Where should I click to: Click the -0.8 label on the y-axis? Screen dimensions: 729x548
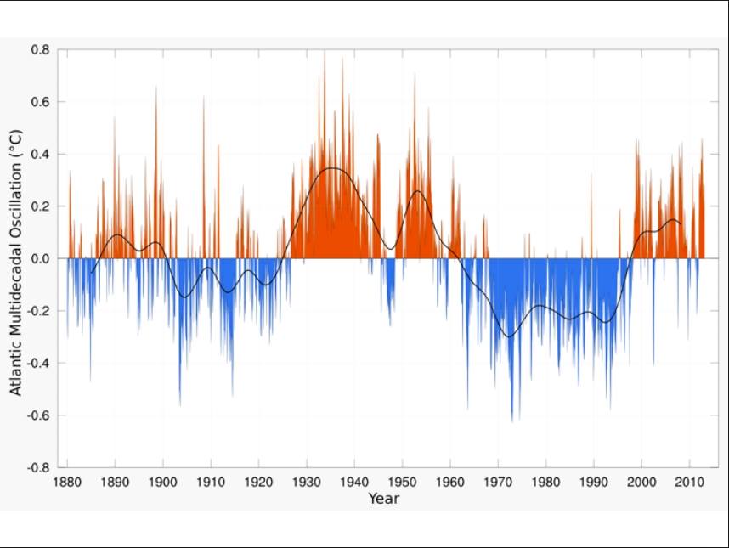tap(39, 467)
